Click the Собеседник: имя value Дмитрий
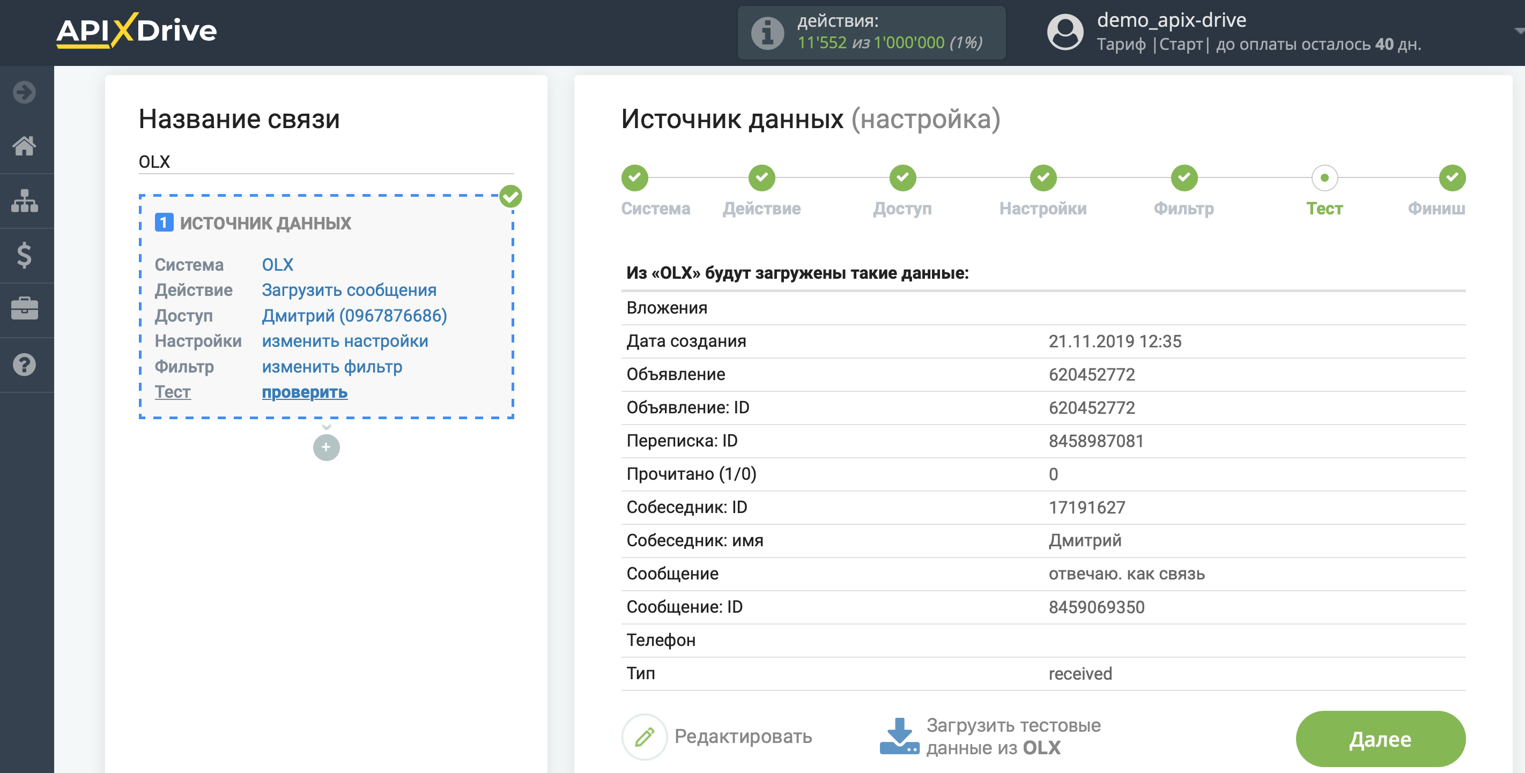Viewport: 1525px width, 773px height. pyautogui.click(x=1085, y=540)
